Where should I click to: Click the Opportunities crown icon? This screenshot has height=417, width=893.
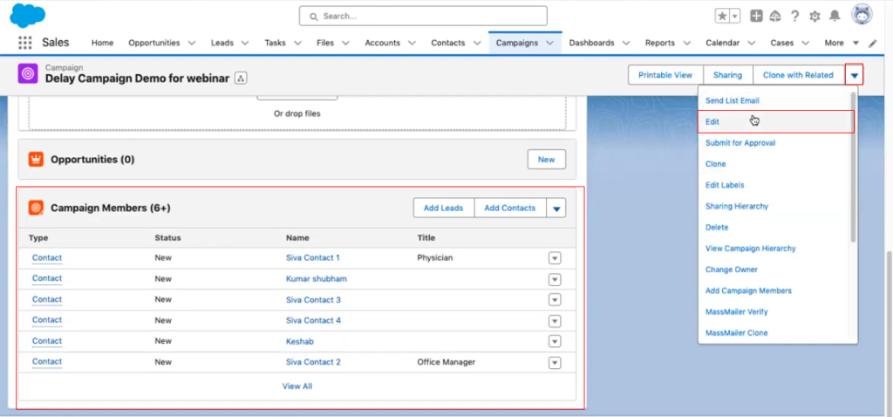(x=36, y=160)
